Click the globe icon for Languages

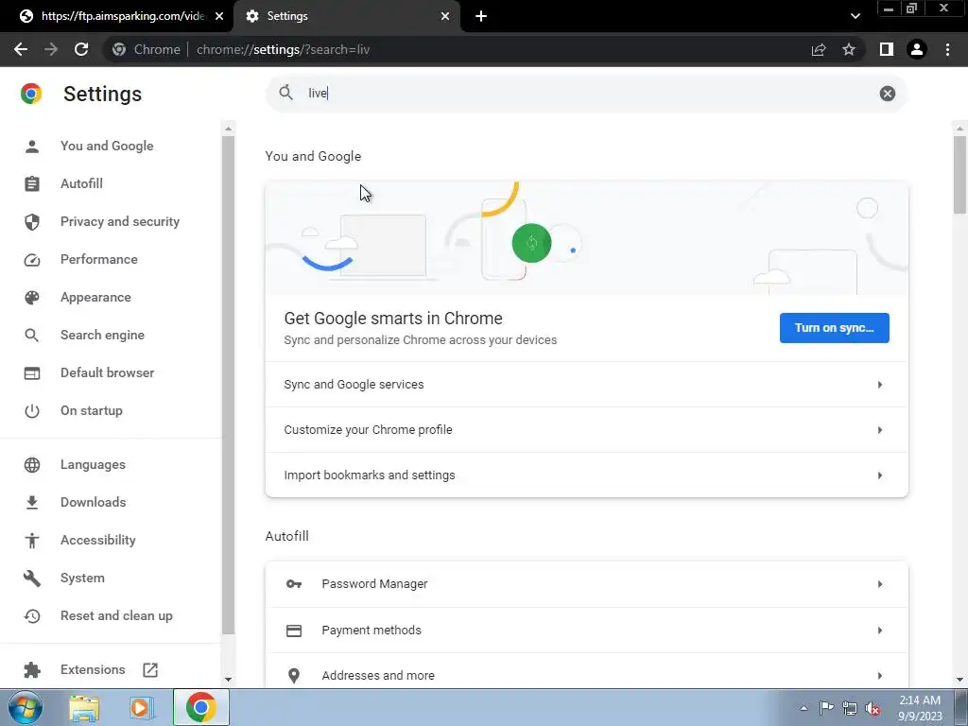click(32, 465)
